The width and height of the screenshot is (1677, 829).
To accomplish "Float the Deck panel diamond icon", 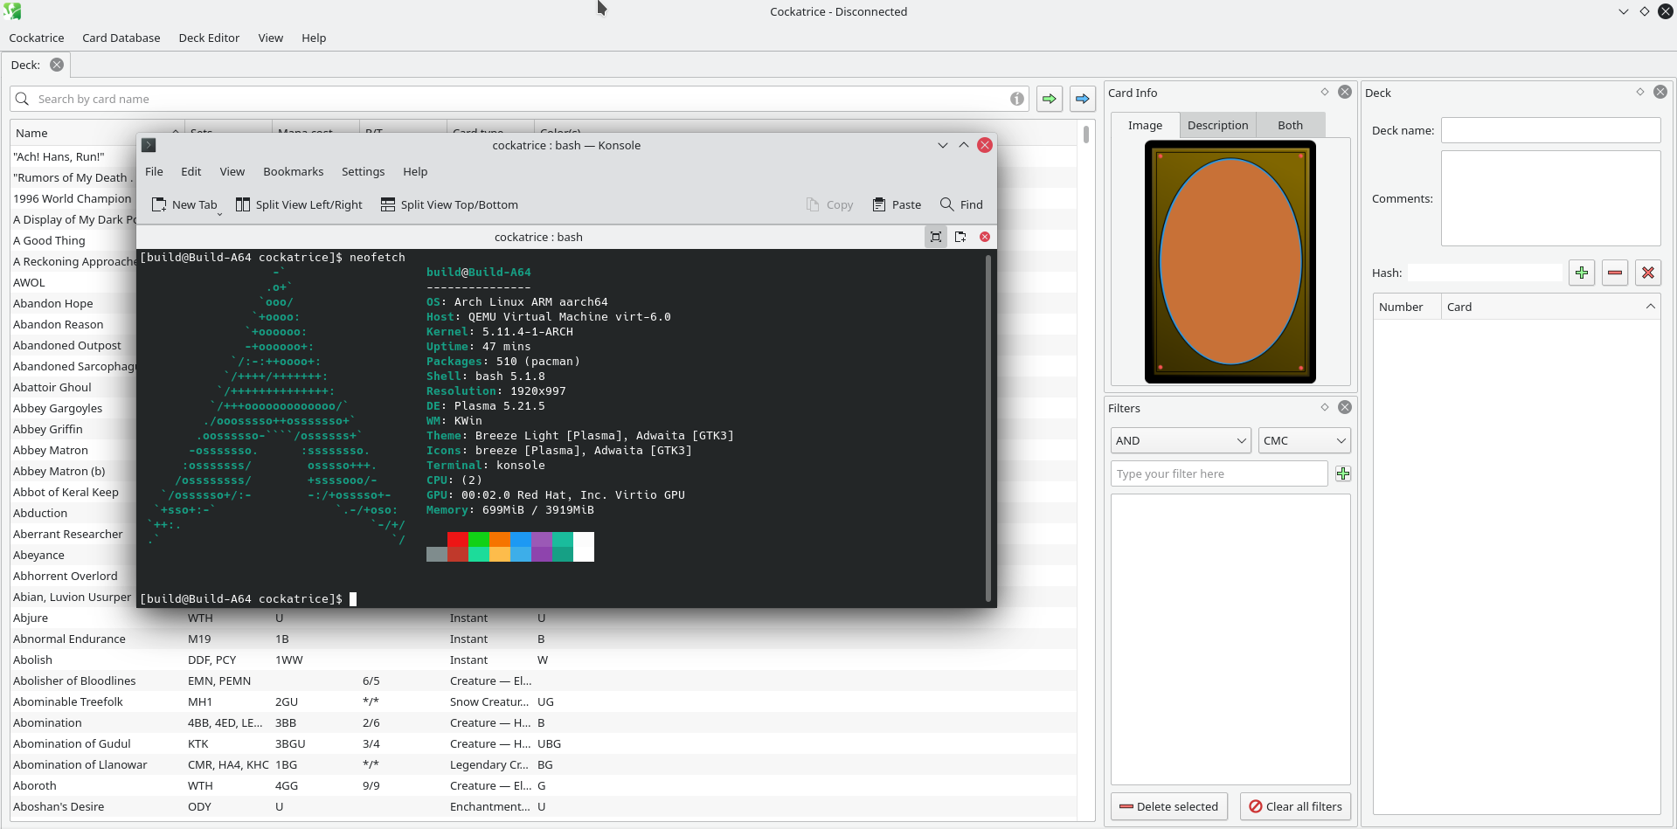I will (1640, 92).
